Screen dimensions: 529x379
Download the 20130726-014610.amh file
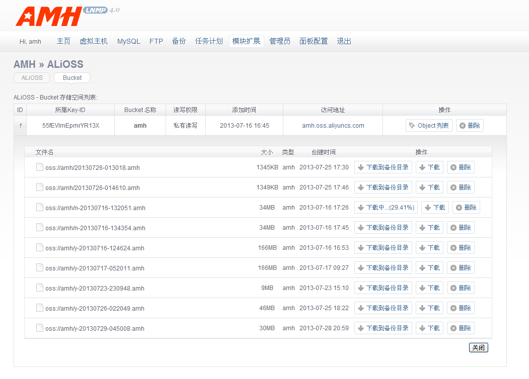tap(429, 187)
